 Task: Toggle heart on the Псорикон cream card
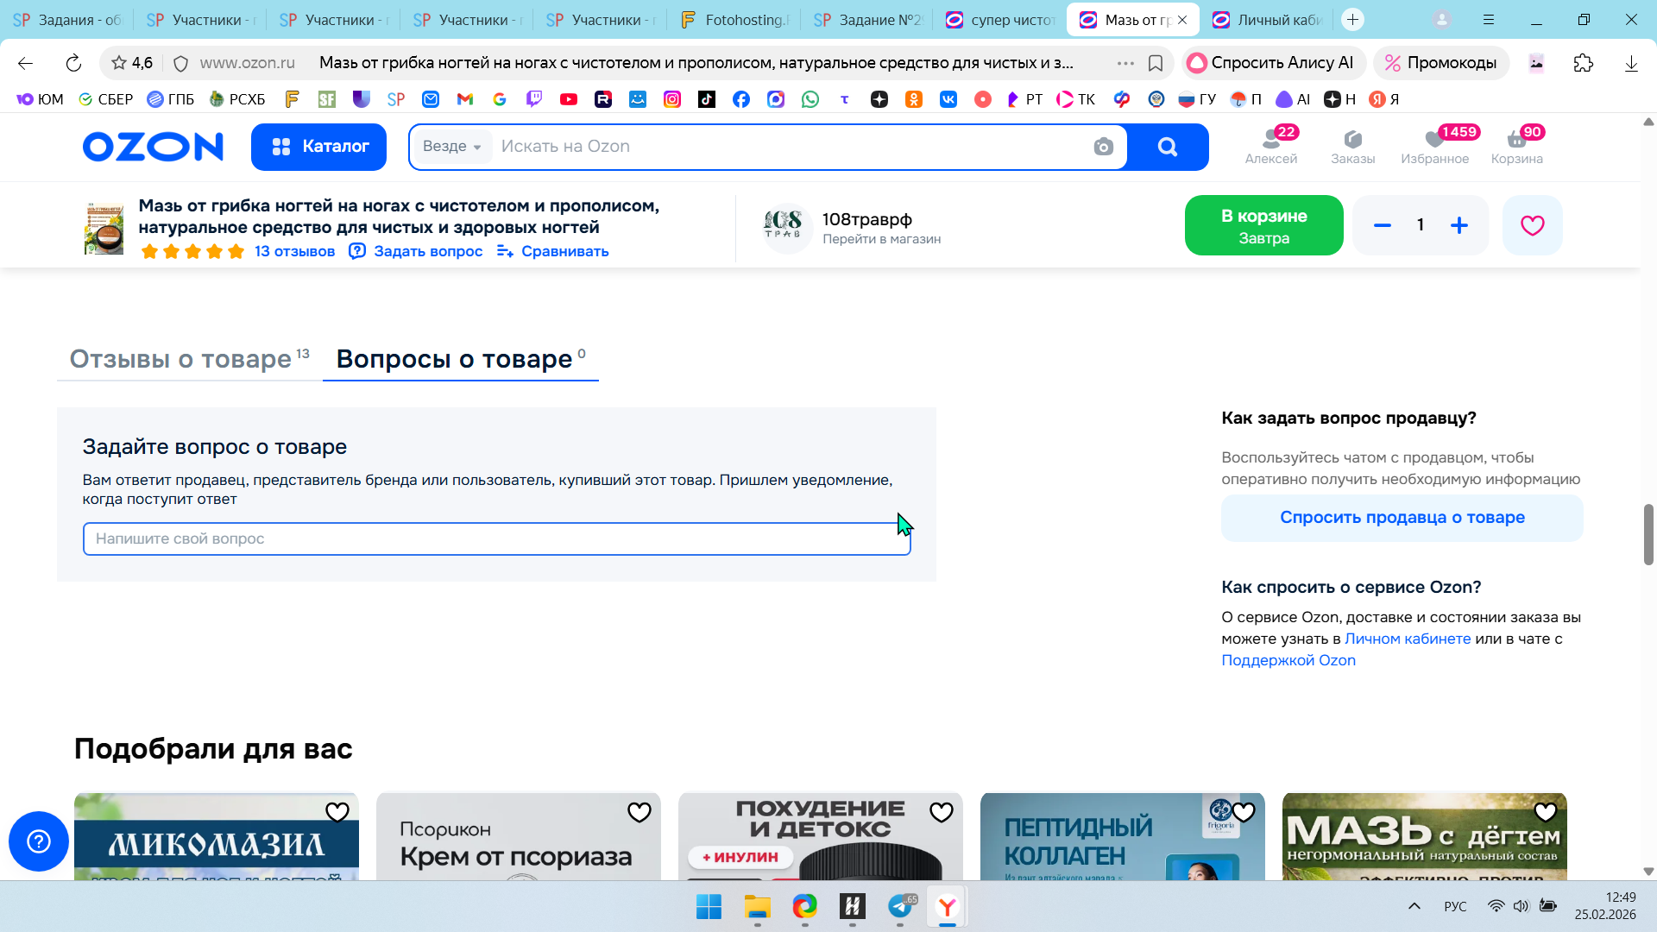639,812
